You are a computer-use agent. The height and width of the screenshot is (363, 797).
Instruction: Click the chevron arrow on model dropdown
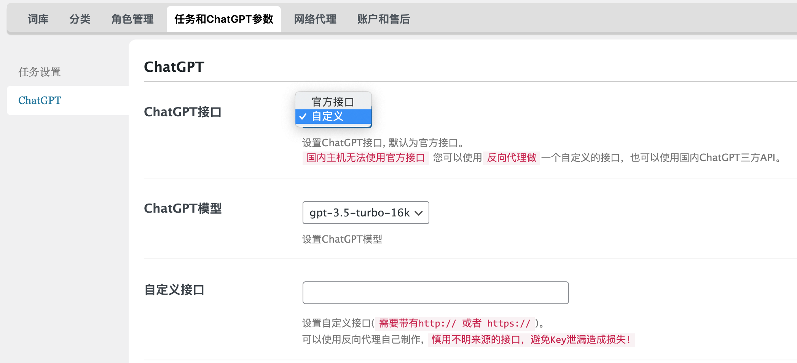(x=419, y=213)
